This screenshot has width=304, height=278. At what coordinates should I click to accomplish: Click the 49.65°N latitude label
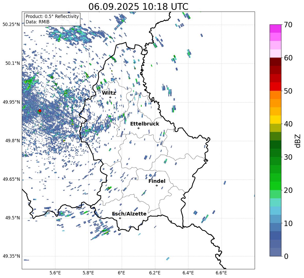(x=12, y=179)
